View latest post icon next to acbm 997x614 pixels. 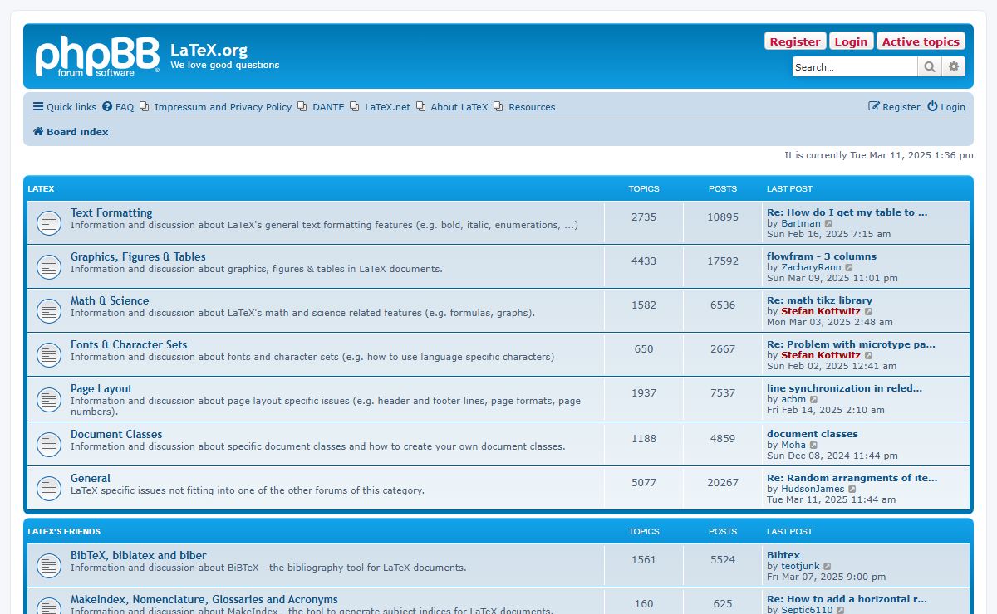click(x=814, y=399)
